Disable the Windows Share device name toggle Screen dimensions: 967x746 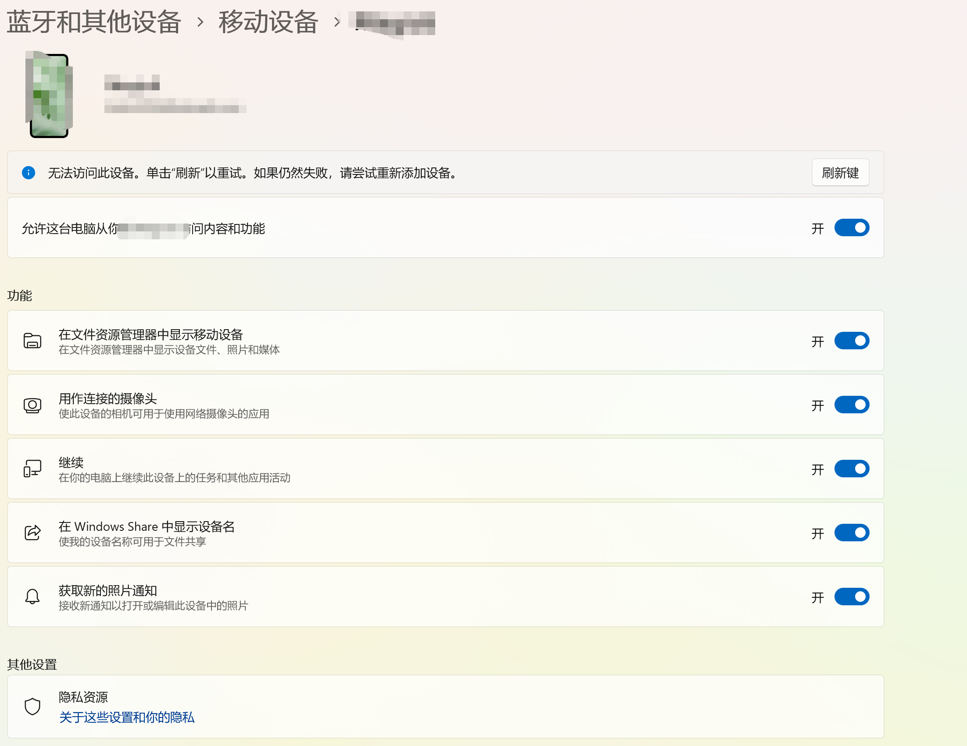(x=852, y=533)
